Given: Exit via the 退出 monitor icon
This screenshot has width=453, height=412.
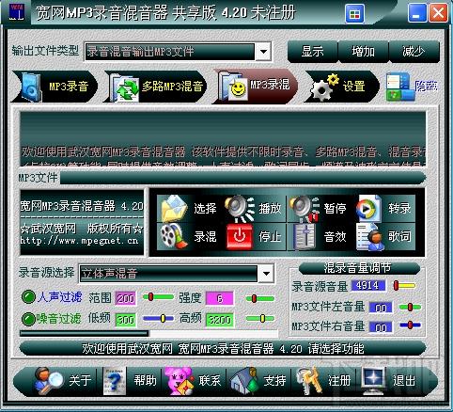Looking at the screenshot, I should click(373, 381).
